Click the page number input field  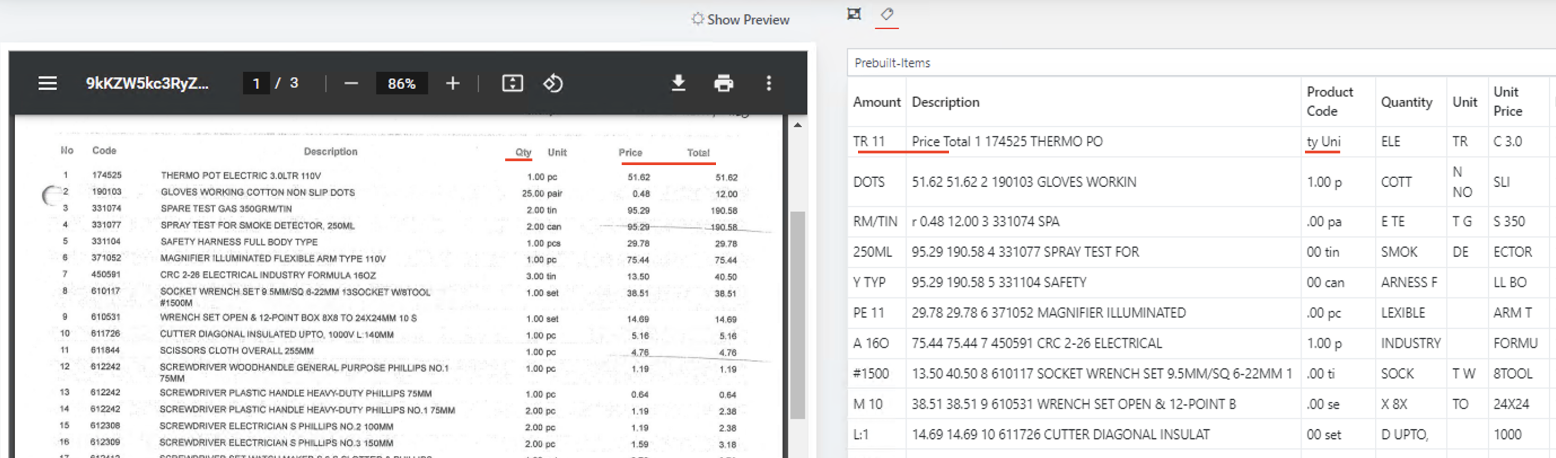point(256,83)
